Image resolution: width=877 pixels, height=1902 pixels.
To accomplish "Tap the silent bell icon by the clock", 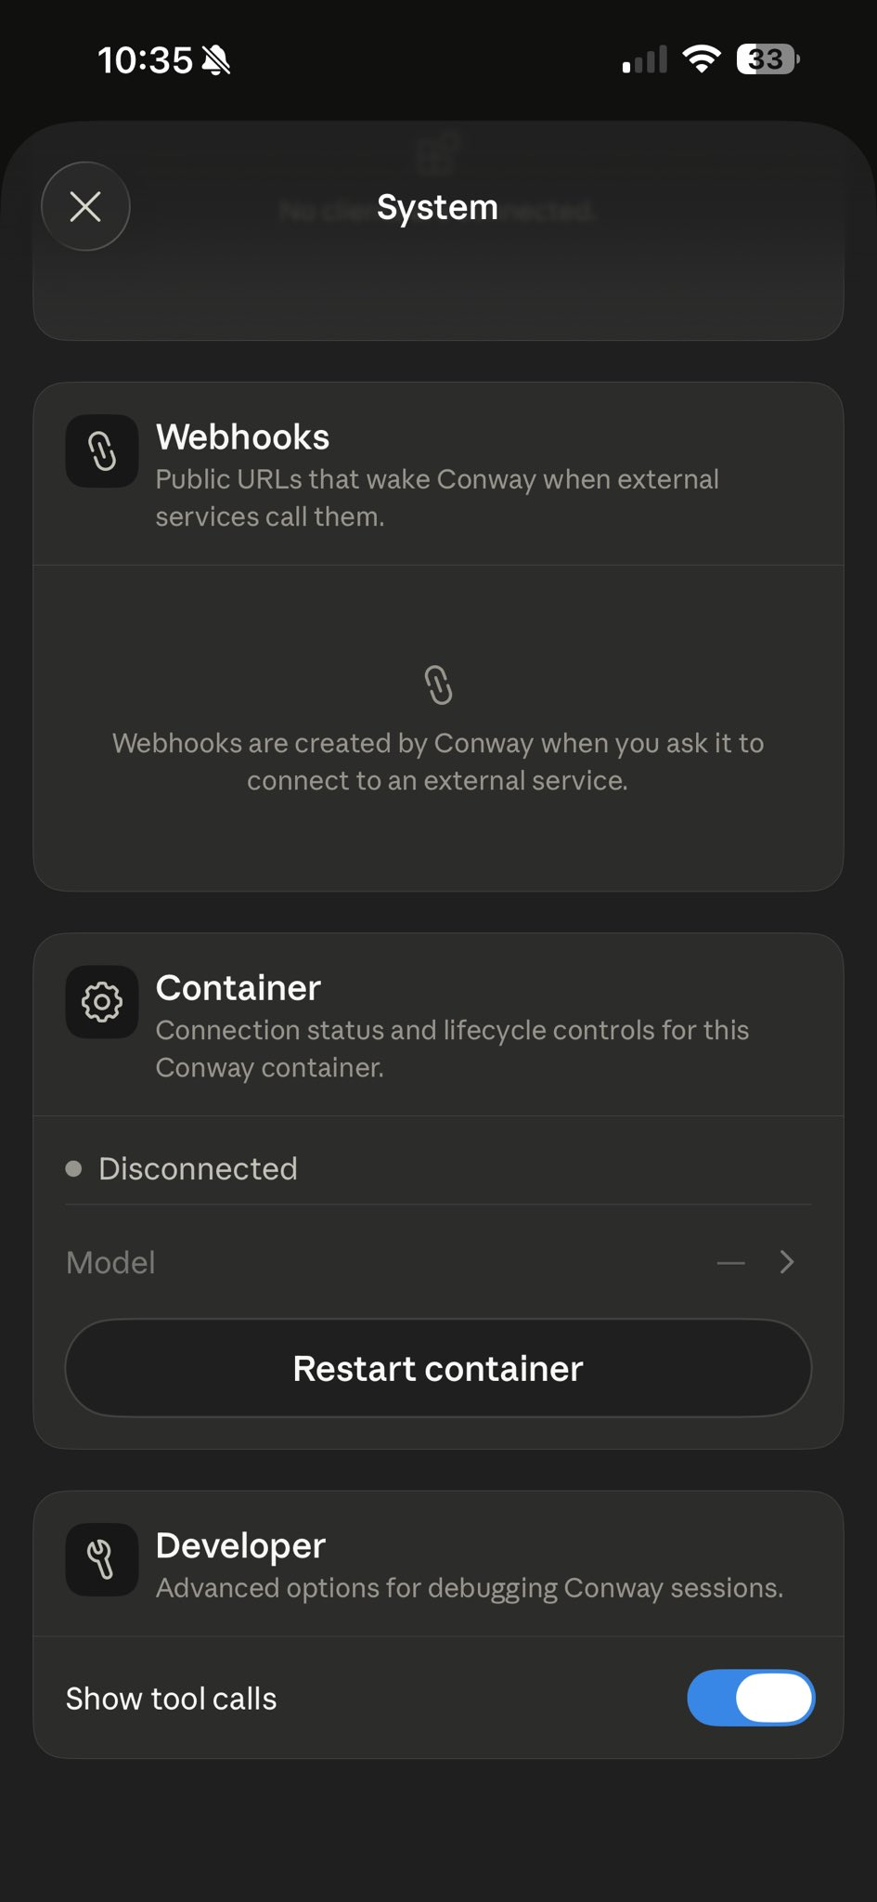I will click(x=215, y=60).
